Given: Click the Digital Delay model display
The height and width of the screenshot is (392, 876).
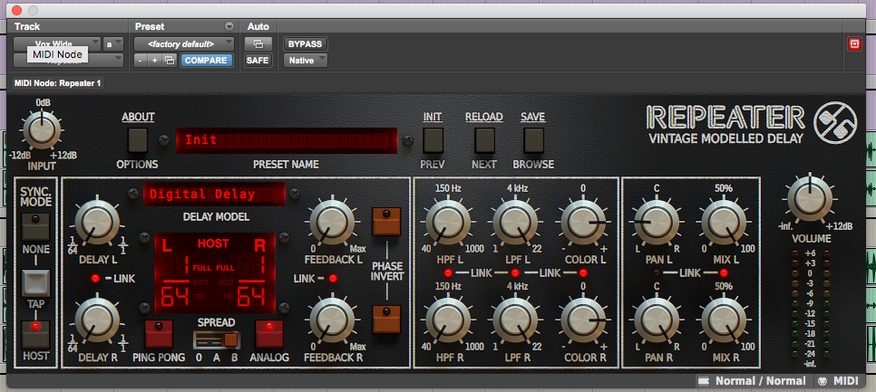Looking at the screenshot, I should click(215, 194).
